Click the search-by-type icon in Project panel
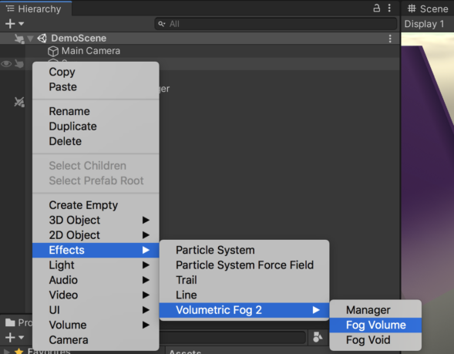 pos(318,337)
